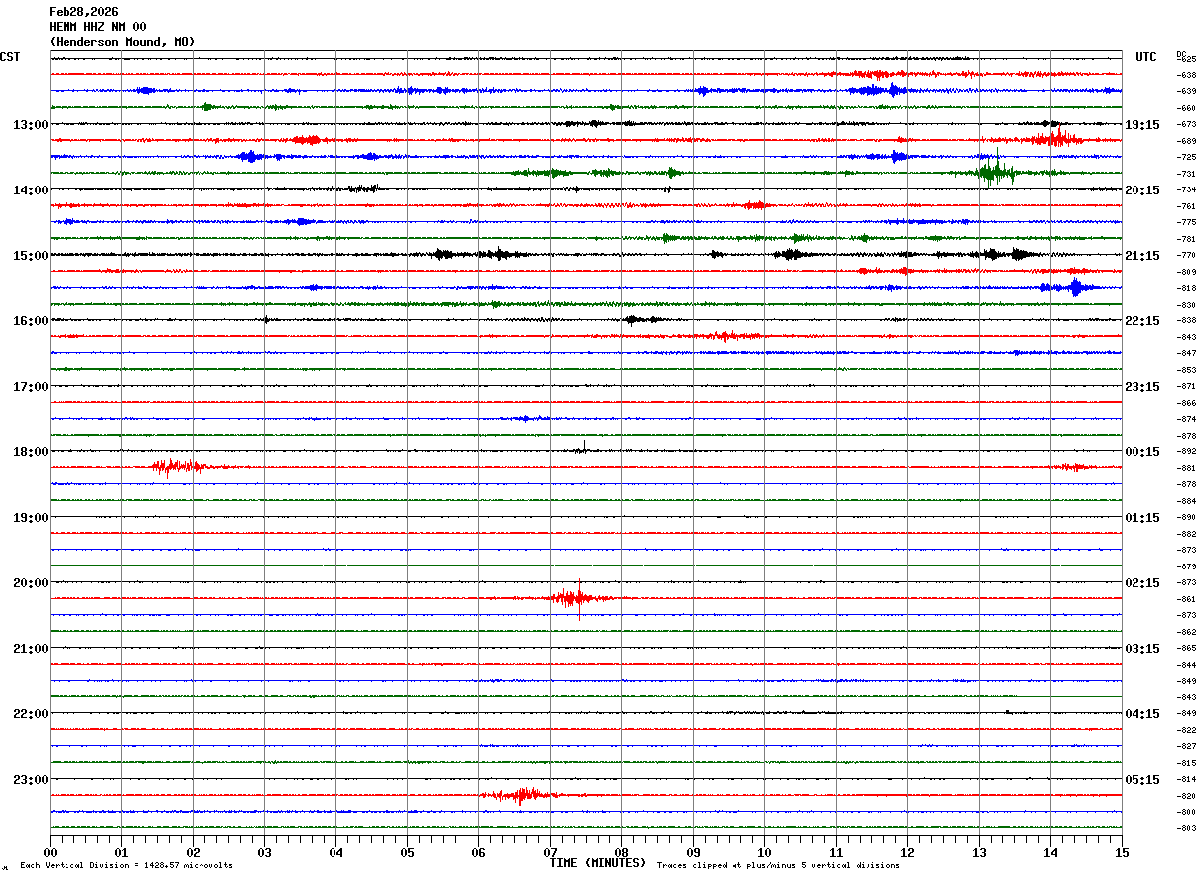Click DC offset value -853

[x=1185, y=370]
